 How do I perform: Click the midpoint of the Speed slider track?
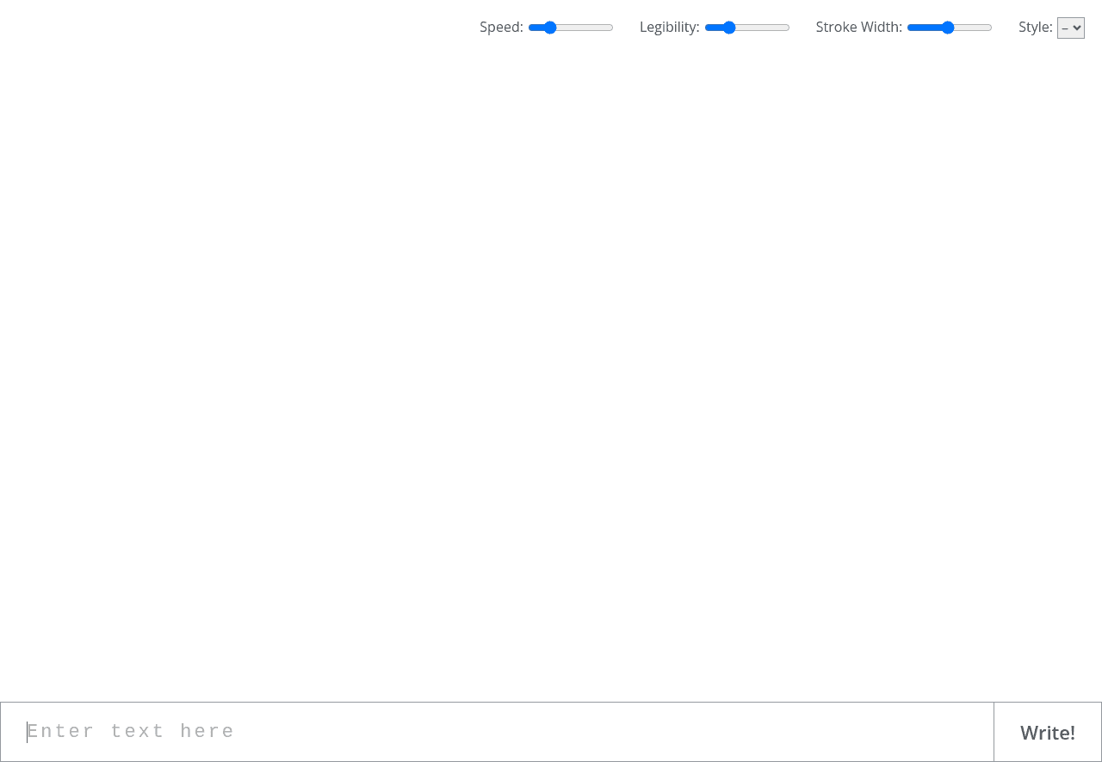[571, 28]
